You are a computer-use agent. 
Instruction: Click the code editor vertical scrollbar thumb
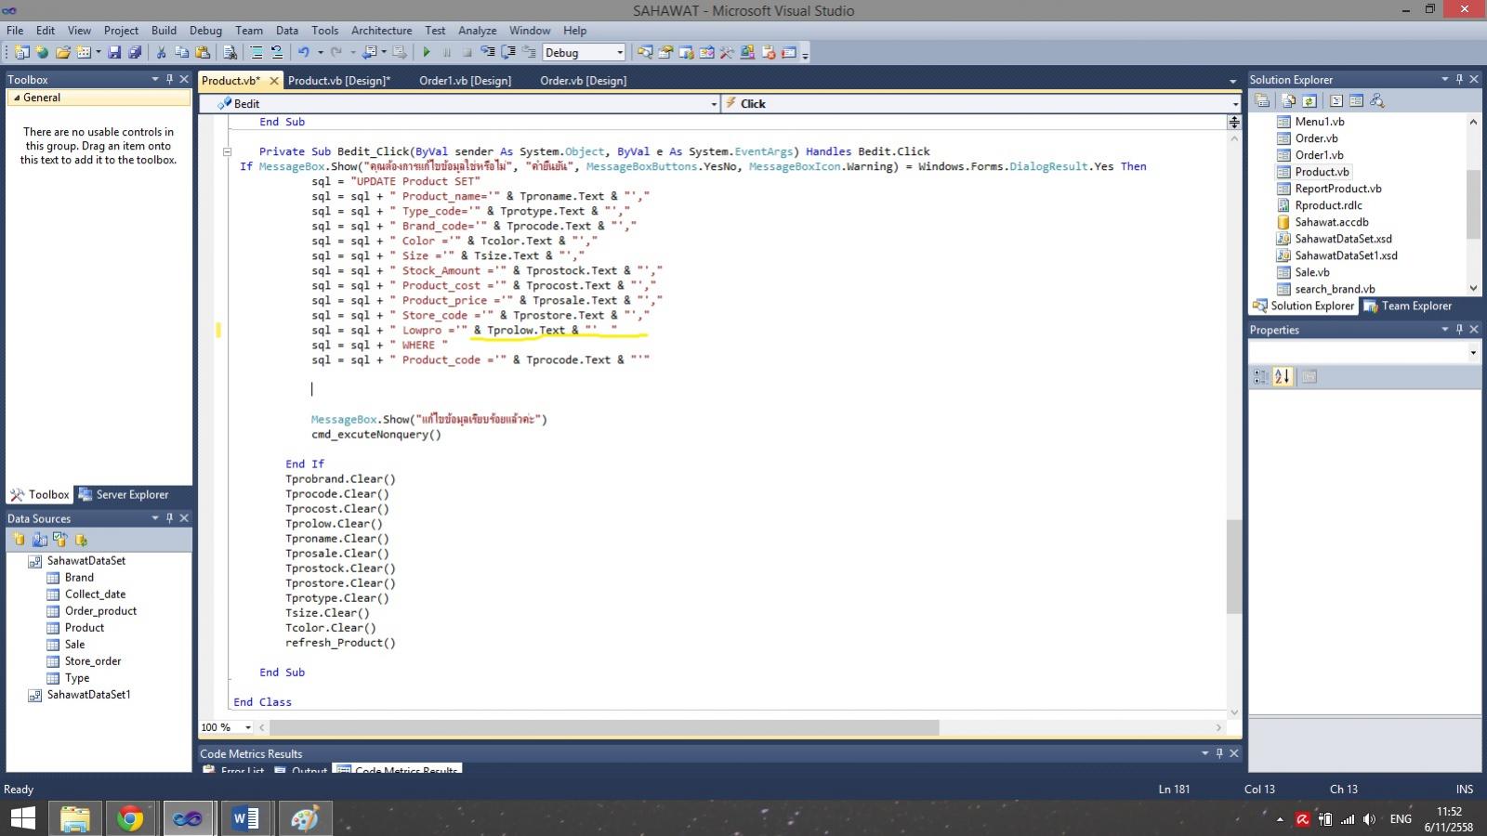1234,567
